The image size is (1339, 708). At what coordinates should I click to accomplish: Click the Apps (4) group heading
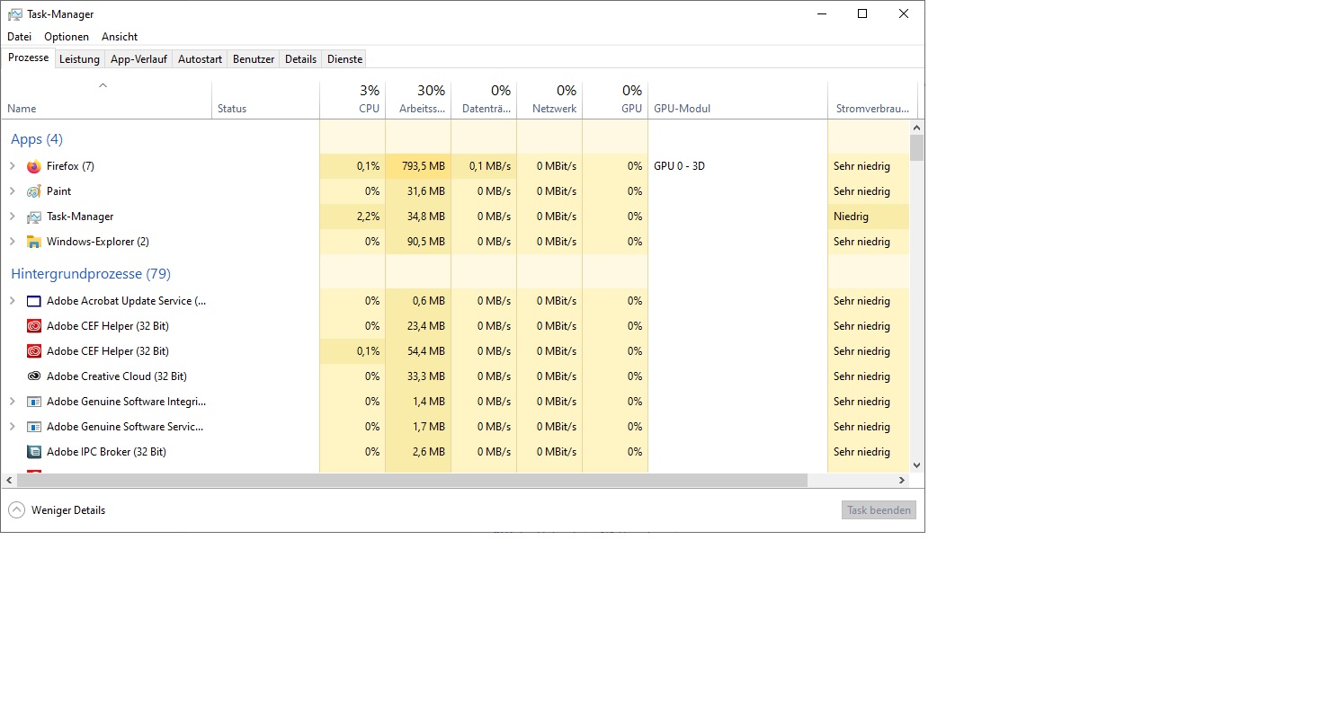click(x=37, y=139)
